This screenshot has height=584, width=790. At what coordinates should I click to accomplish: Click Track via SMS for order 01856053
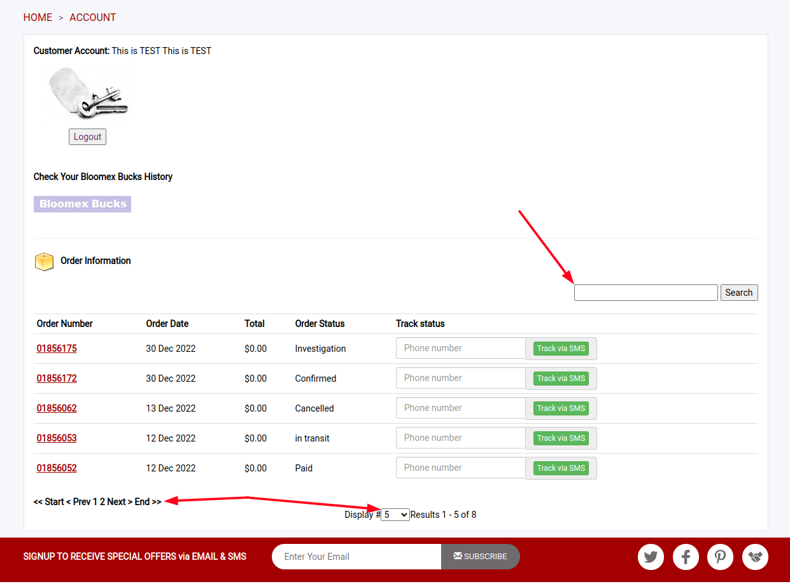(x=561, y=438)
